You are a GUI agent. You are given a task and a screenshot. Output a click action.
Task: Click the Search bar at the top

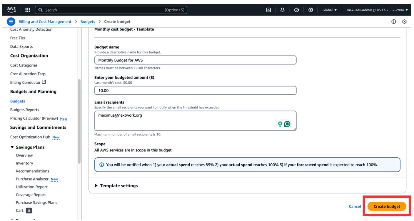pyautogui.click(x=111, y=10)
